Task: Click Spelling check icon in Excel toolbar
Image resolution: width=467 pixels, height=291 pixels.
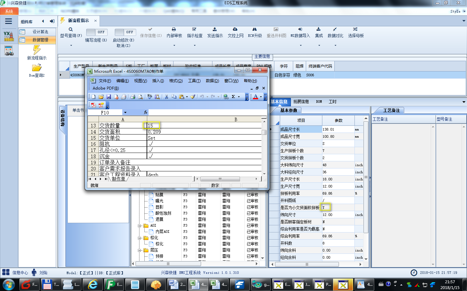Action: click(150, 97)
